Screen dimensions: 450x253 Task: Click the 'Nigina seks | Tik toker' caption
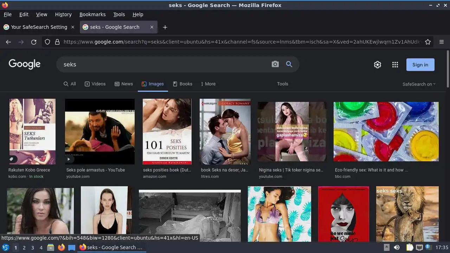[x=291, y=170]
